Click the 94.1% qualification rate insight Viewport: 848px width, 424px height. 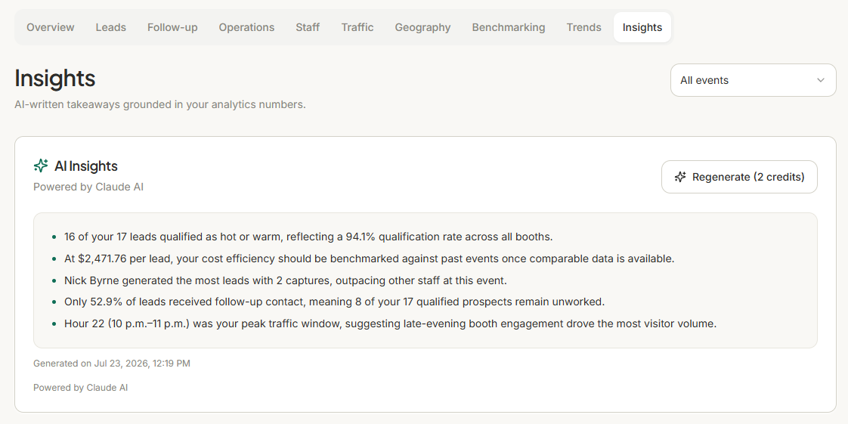308,237
